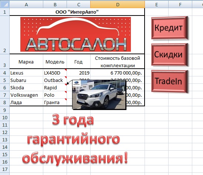The height and width of the screenshot is (175, 203).
Task: Select the Polo cell
Action: tap(55, 95)
